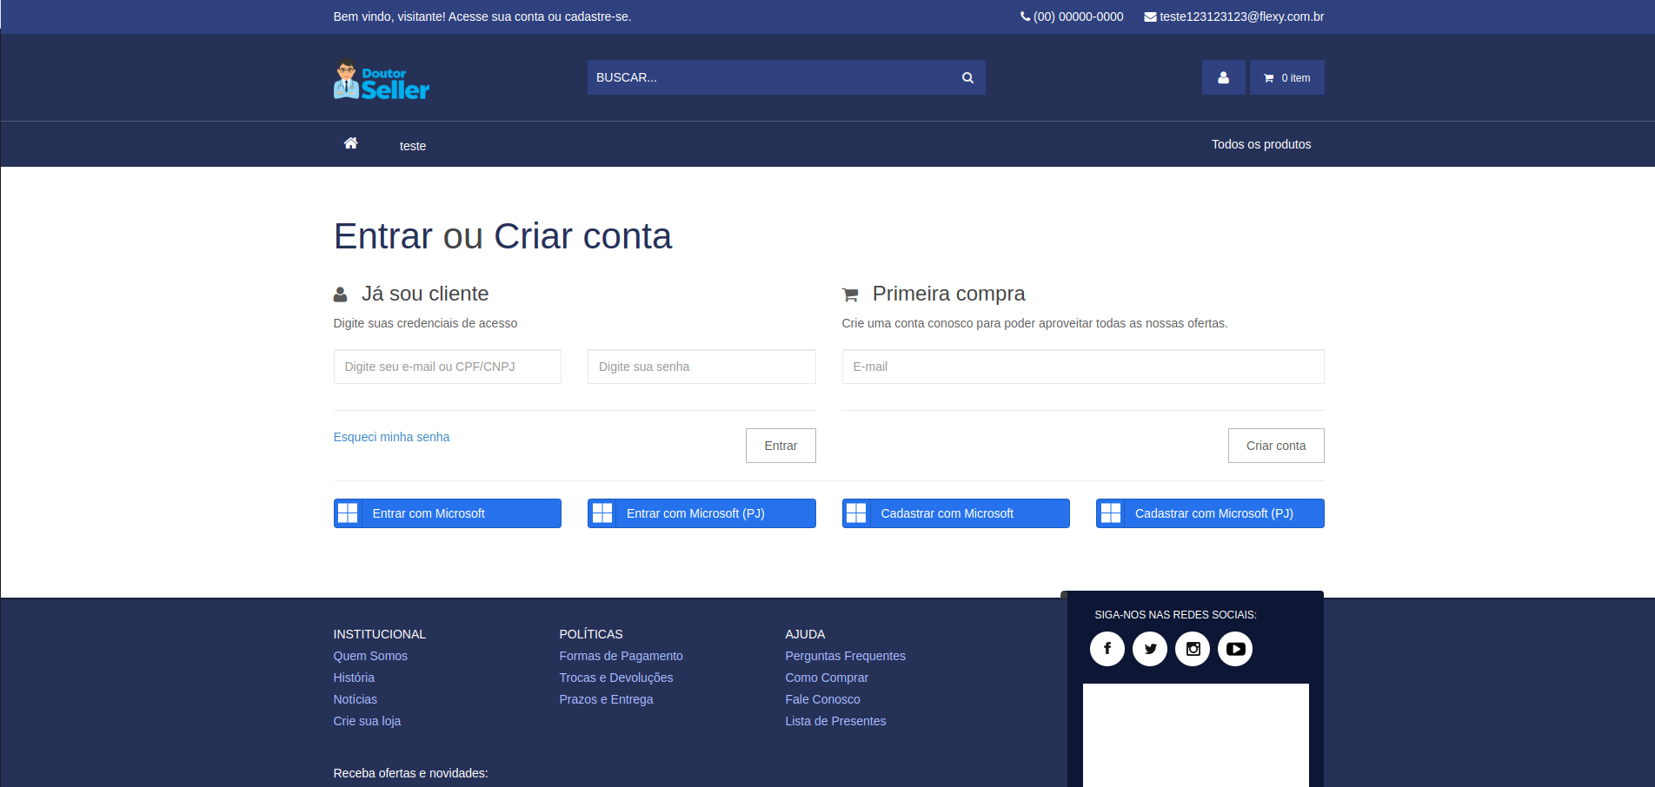The image size is (1655, 787).
Task: Open the cart showing 0 item
Action: 1287,77
